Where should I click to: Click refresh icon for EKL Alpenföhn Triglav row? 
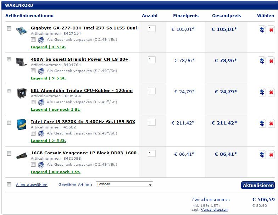pos(262,92)
